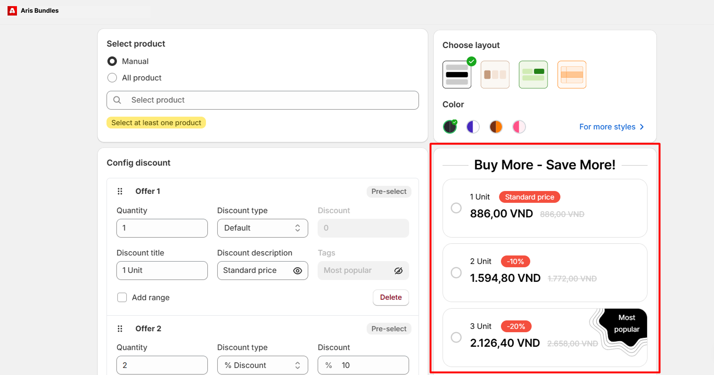The width and height of the screenshot is (714, 375).
Task: Click the Config discount heading
Action: click(139, 163)
